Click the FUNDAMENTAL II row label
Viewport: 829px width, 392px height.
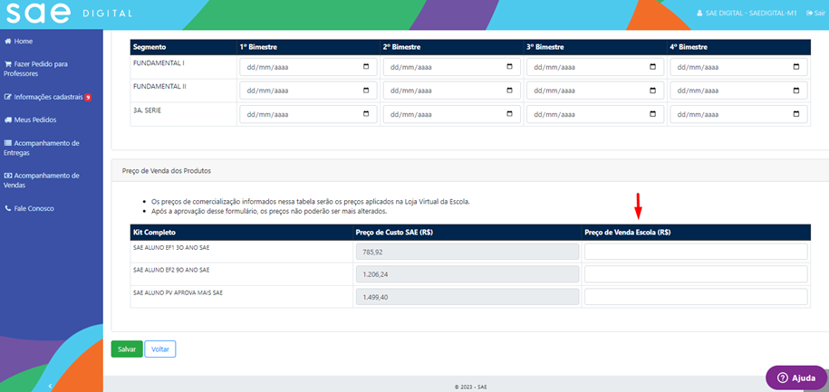point(159,86)
